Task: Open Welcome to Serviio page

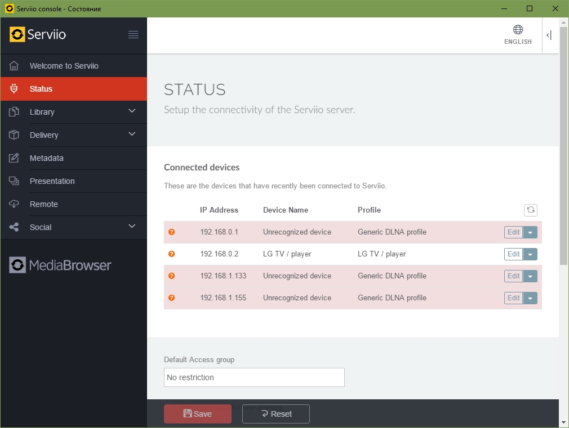Action: click(64, 66)
